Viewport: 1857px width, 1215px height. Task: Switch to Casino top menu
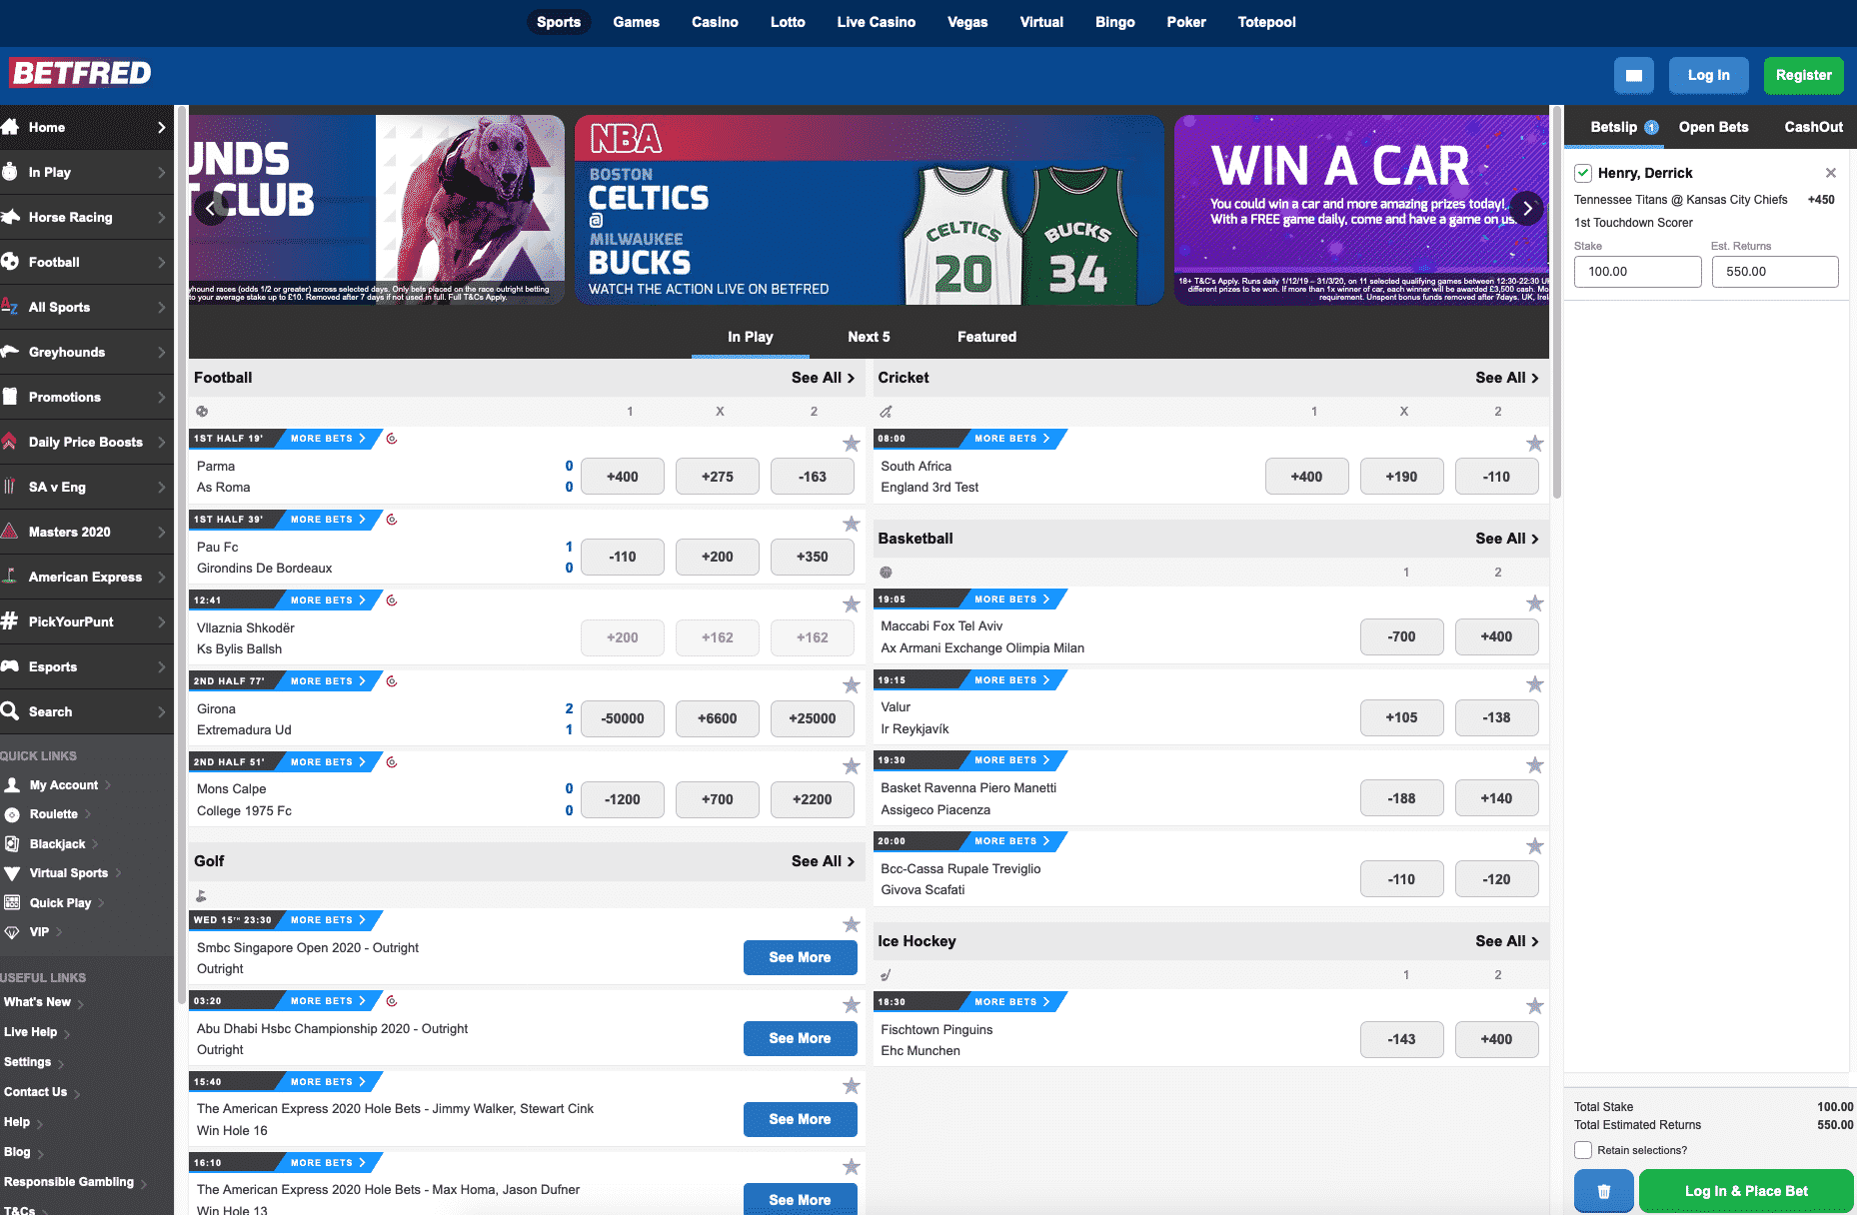(x=715, y=22)
